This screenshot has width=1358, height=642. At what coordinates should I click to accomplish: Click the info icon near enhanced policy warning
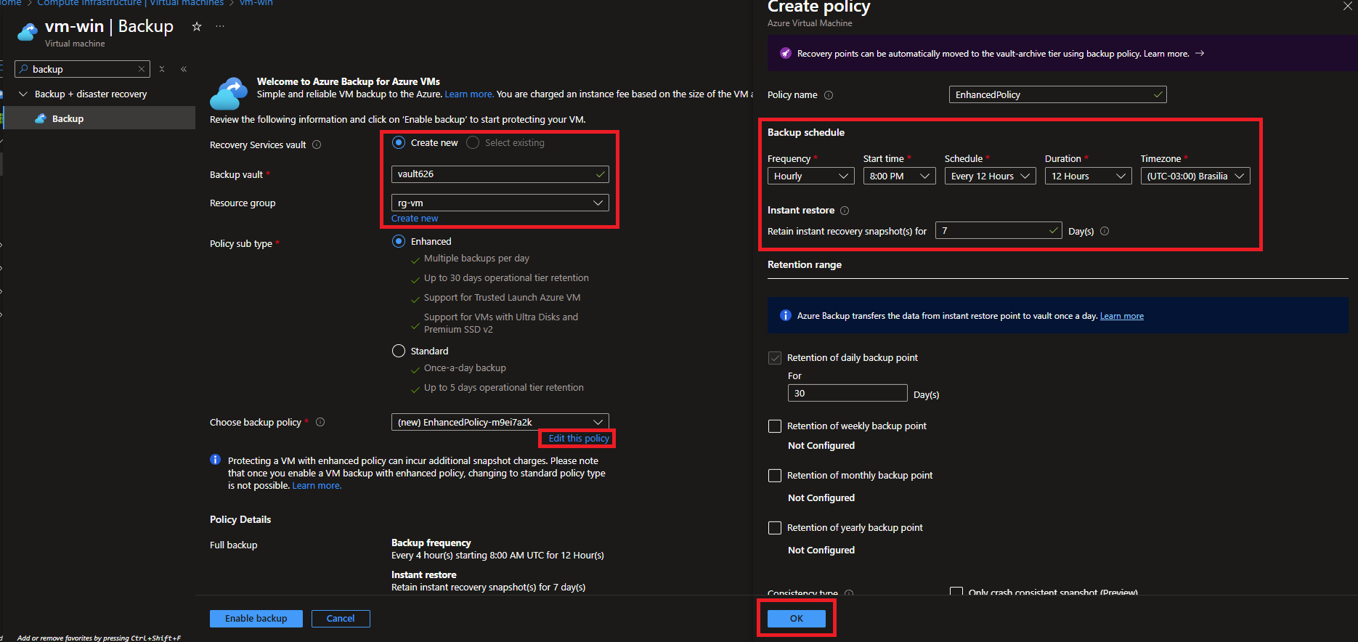click(215, 459)
